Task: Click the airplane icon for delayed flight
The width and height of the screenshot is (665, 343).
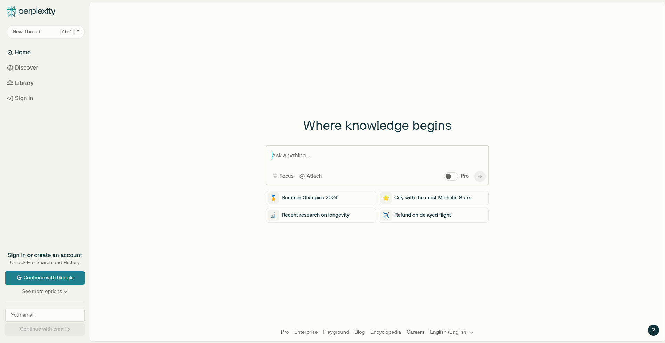Action: (386, 215)
